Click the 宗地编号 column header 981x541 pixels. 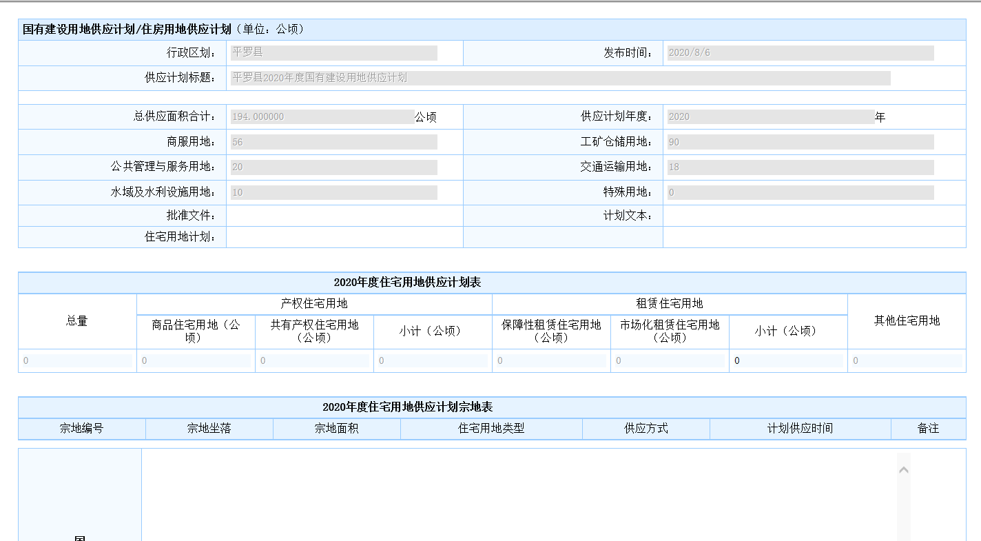81,429
